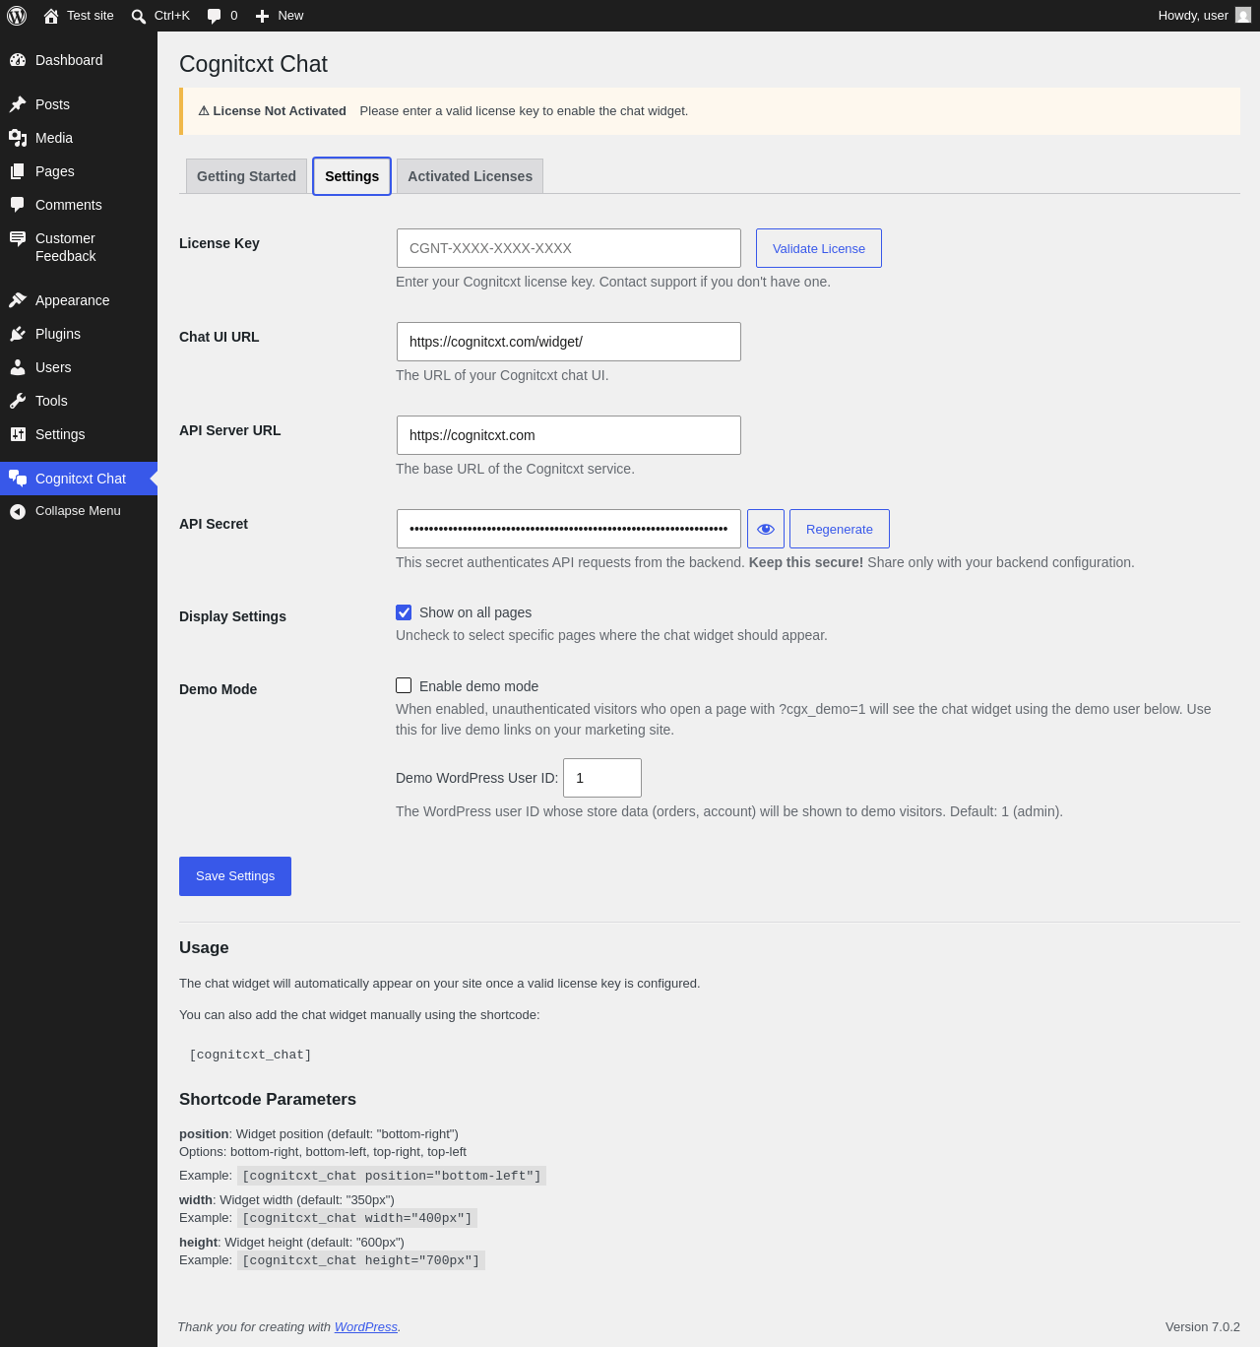Open the Pages menu item
This screenshot has height=1347, width=1260.
coord(79,171)
